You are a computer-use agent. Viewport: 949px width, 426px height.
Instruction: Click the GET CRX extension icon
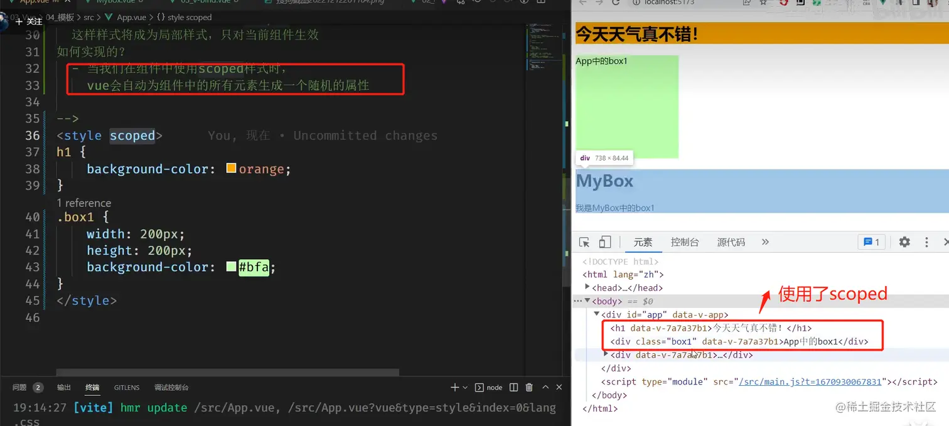pyautogui.click(x=867, y=3)
